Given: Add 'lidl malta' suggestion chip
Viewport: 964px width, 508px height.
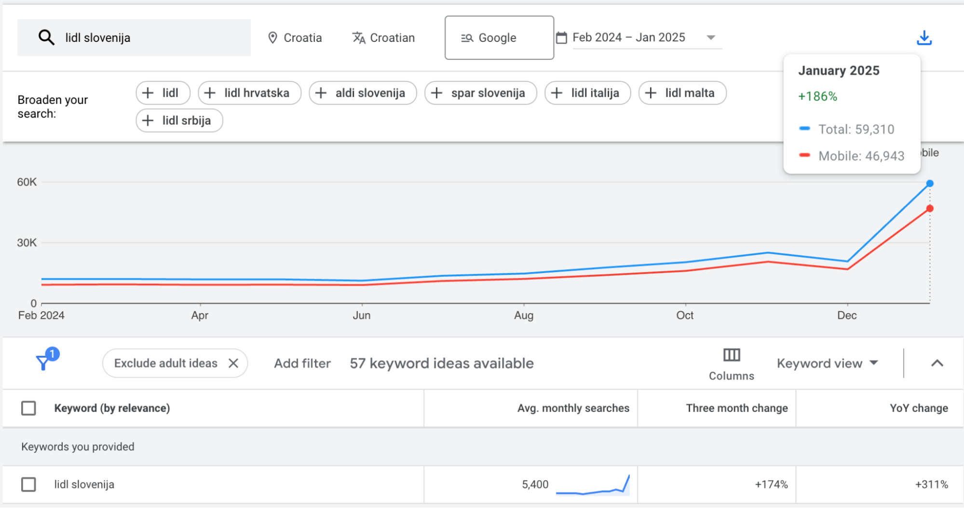Looking at the screenshot, I should pos(682,93).
